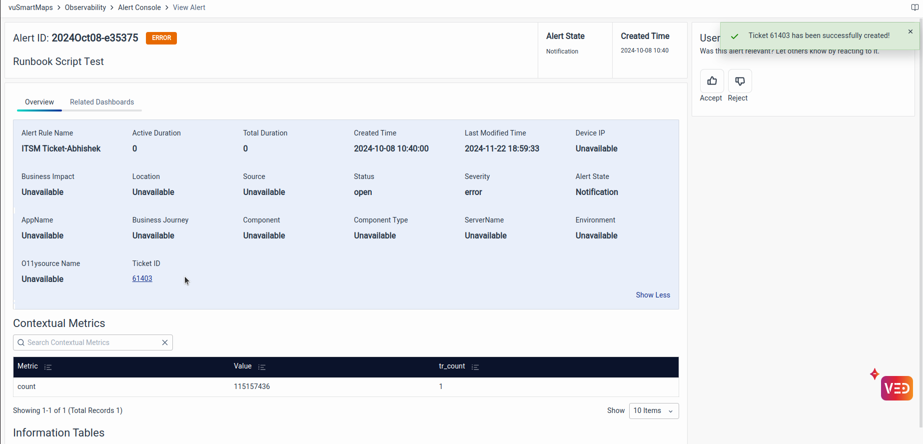Screen dimensions: 923x444
Task: Click the thumbs-up Accept icon
Action: point(712,81)
